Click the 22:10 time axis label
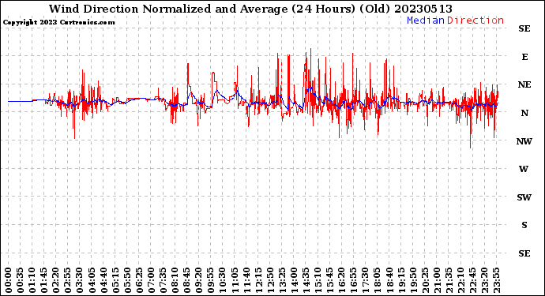The width and height of the screenshot is (545, 296). coord(461,280)
